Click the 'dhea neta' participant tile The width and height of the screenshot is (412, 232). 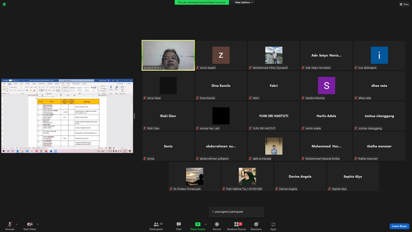[379, 86]
